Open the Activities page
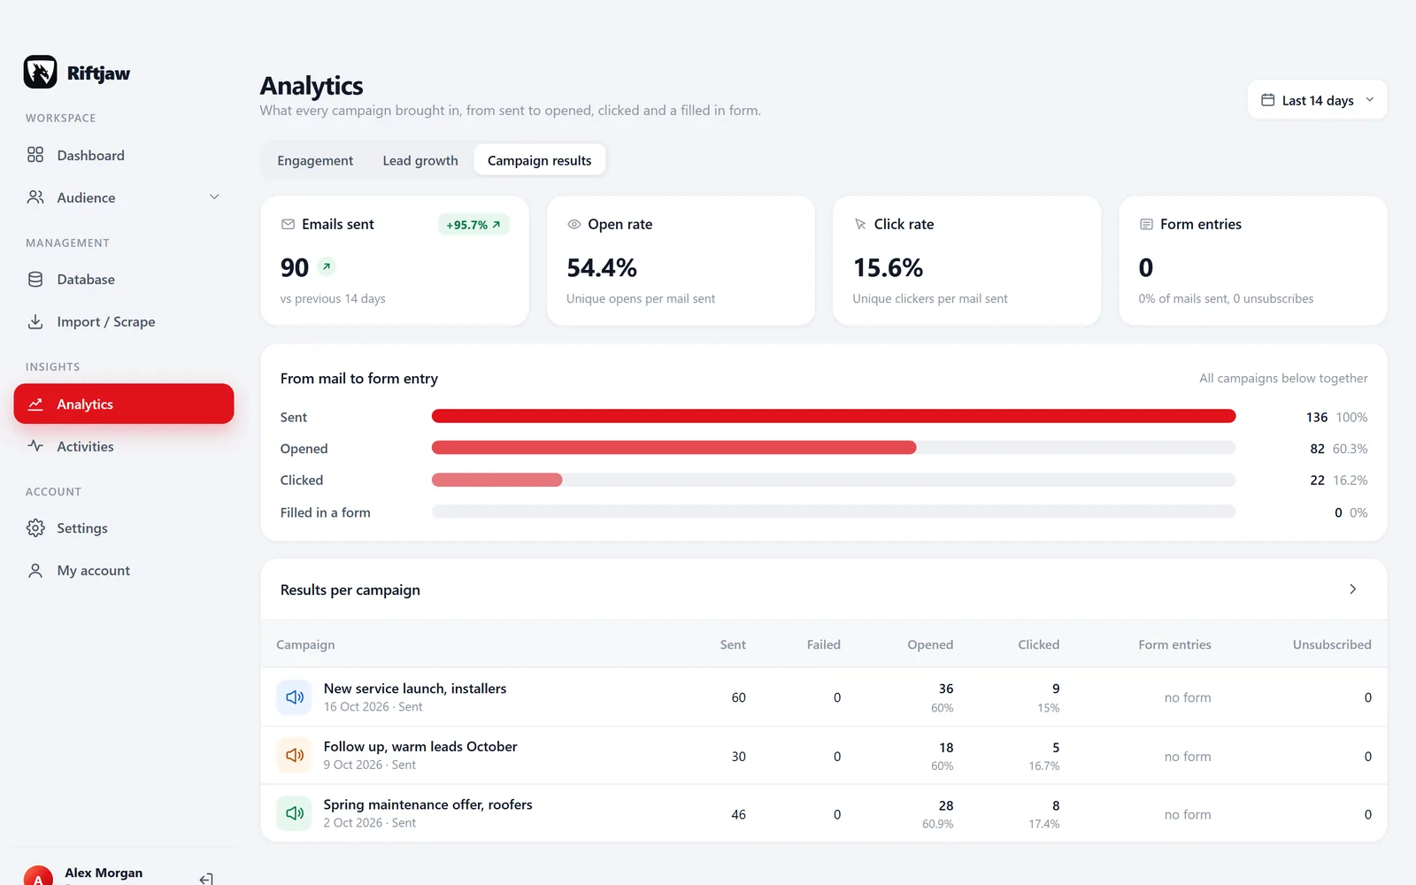This screenshot has height=885, width=1416. point(124,447)
